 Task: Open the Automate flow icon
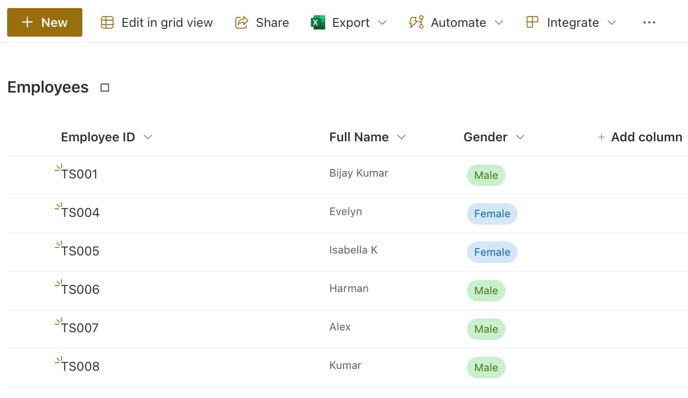pyautogui.click(x=416, y=22)
